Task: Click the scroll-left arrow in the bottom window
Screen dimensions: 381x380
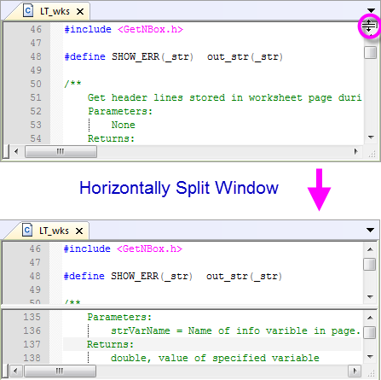Action: [15, 371]
